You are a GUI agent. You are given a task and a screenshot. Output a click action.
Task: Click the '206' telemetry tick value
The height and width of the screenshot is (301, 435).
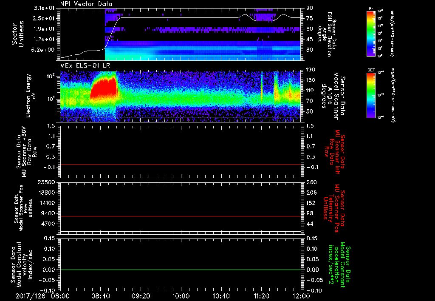tap(311, 193)
